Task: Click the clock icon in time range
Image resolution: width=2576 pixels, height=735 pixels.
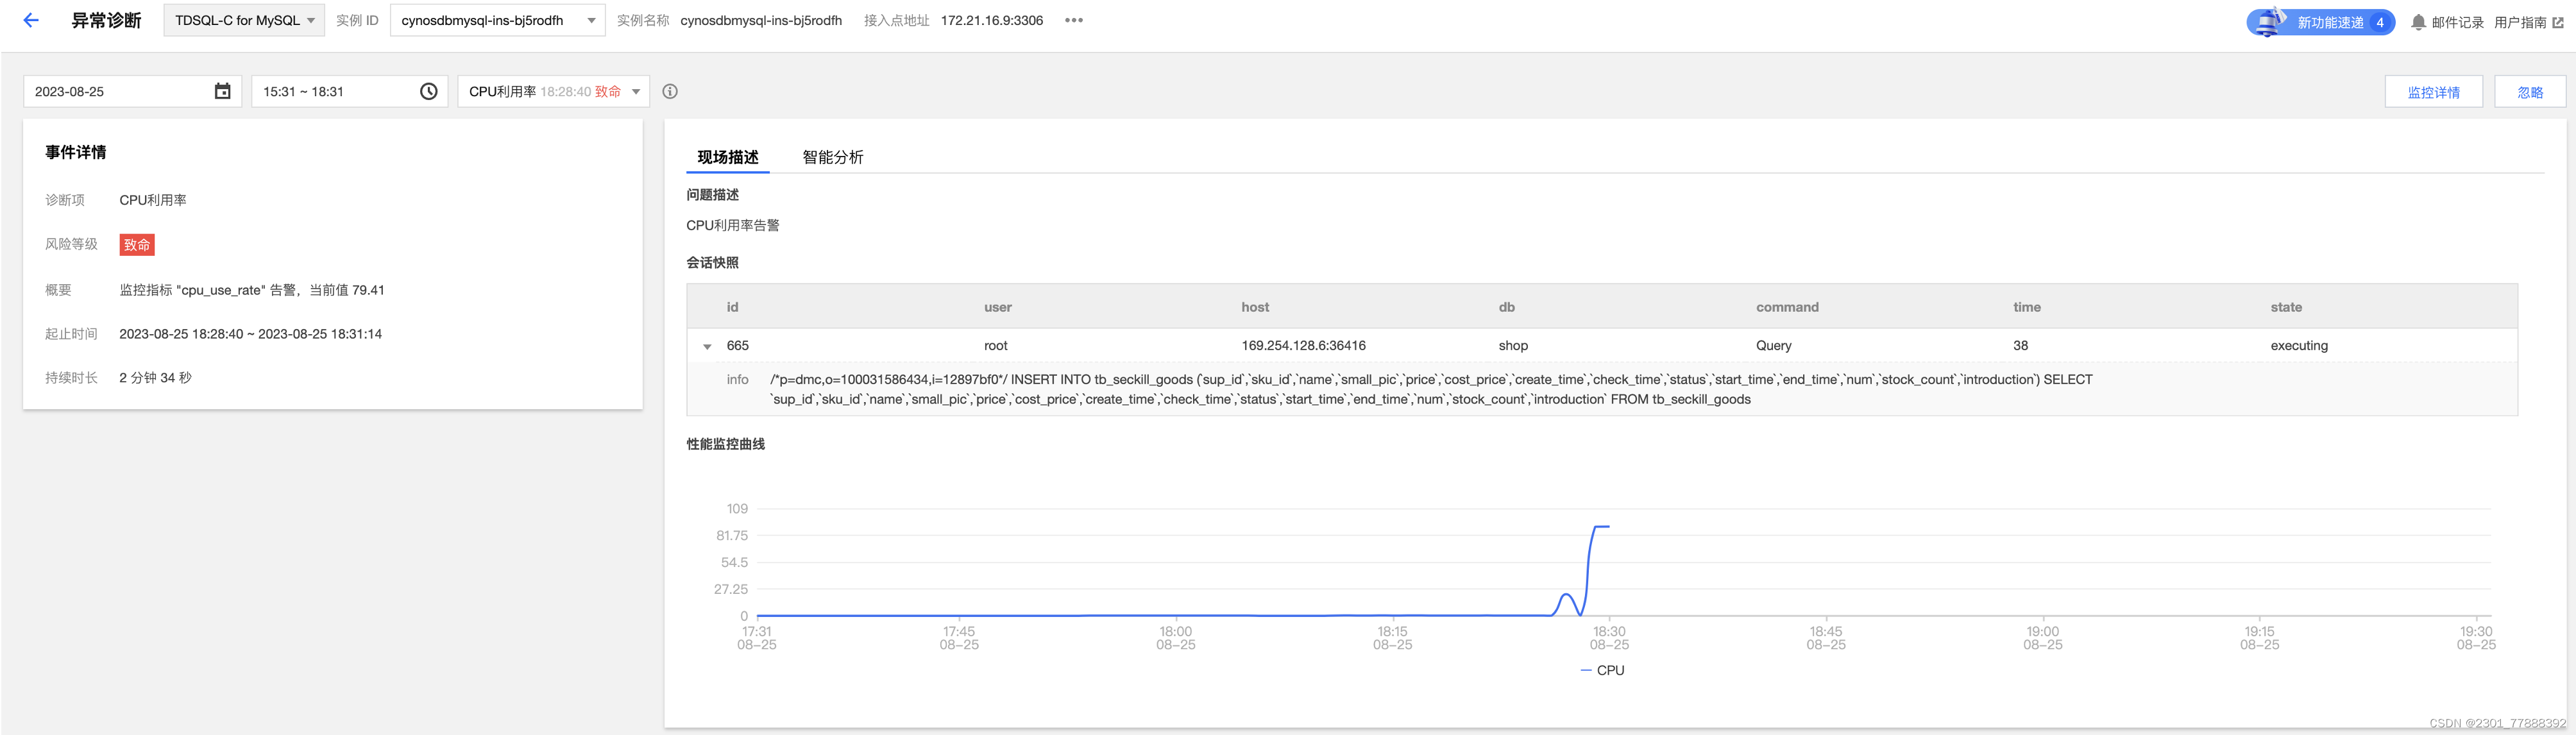Action: click(429, 91)
